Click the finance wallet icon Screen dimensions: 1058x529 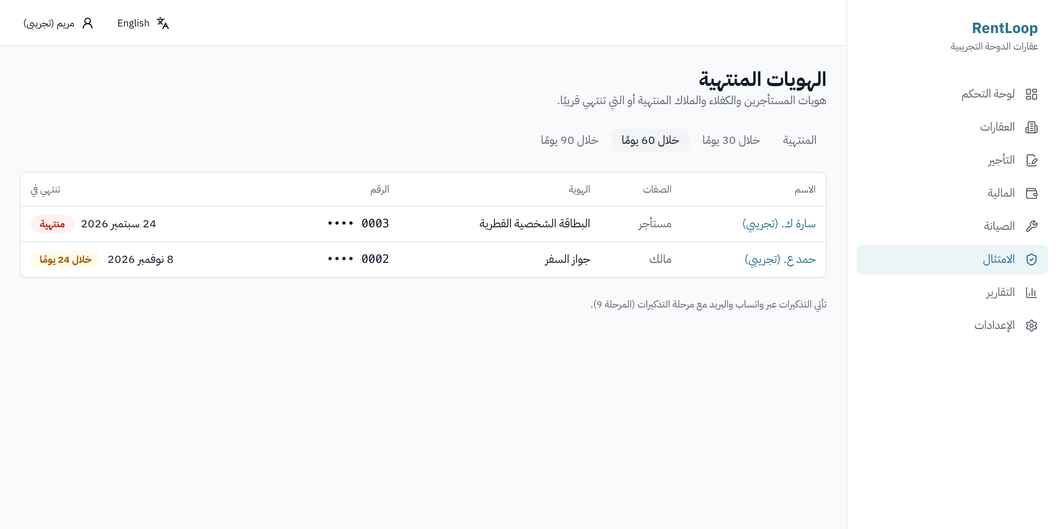click(x=1031, y=193)
